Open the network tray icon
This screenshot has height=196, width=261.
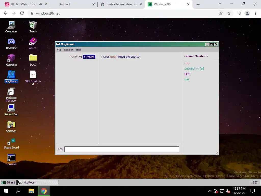tap(222, 191)
